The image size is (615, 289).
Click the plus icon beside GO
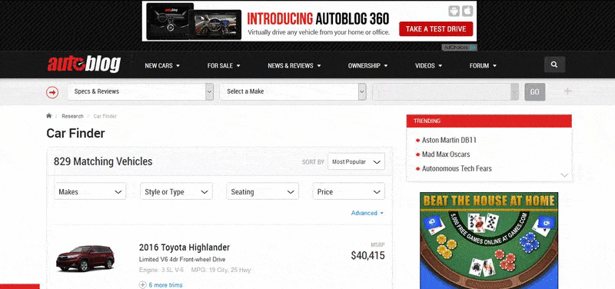[567, 91]
